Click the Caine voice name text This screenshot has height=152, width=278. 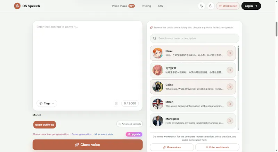point(169,85)
